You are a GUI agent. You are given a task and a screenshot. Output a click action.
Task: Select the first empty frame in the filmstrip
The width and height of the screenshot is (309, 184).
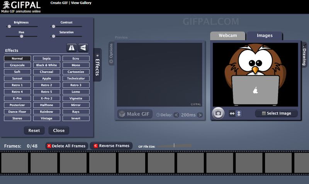(15, 163)
